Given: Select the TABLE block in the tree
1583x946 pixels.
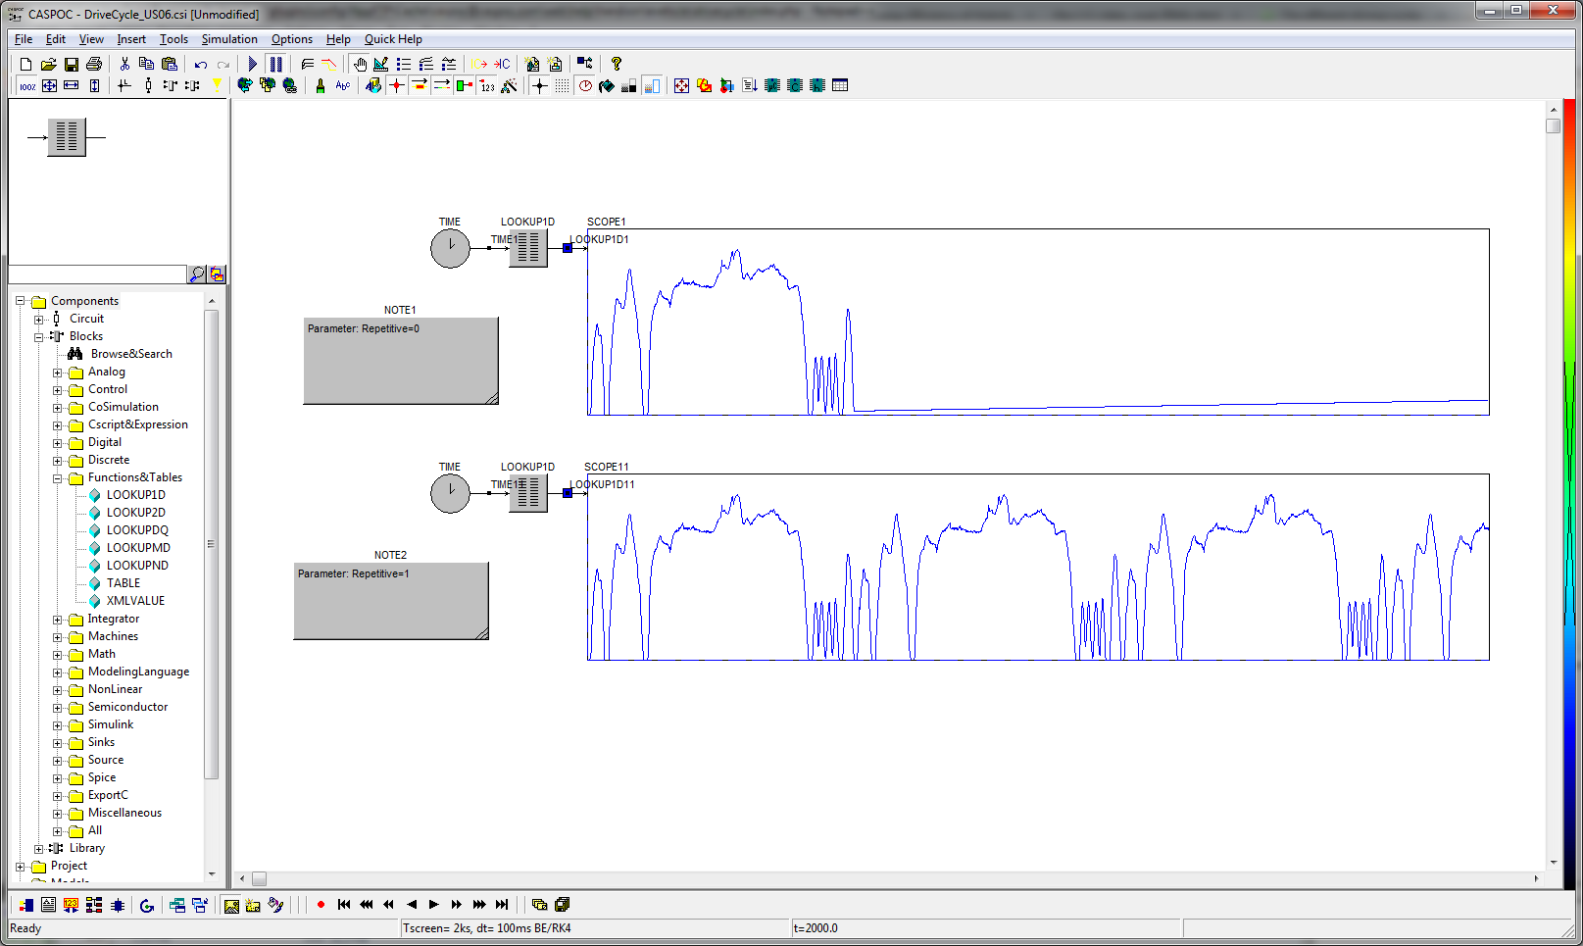Looking at the screenshot, I should click(124, 583).
